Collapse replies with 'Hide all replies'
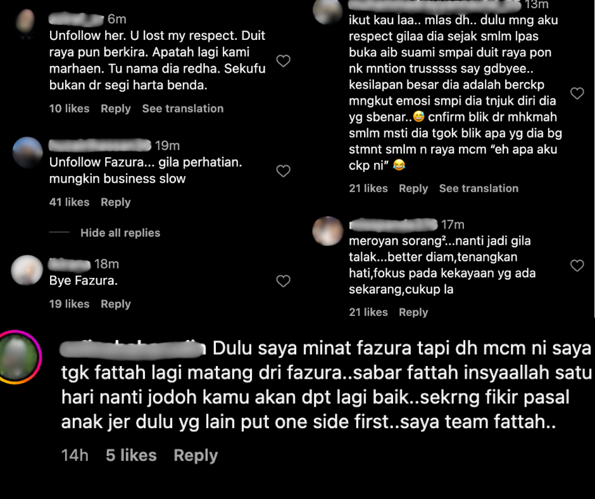This screenshot has height=499, width=595. (x=120, y=233)
